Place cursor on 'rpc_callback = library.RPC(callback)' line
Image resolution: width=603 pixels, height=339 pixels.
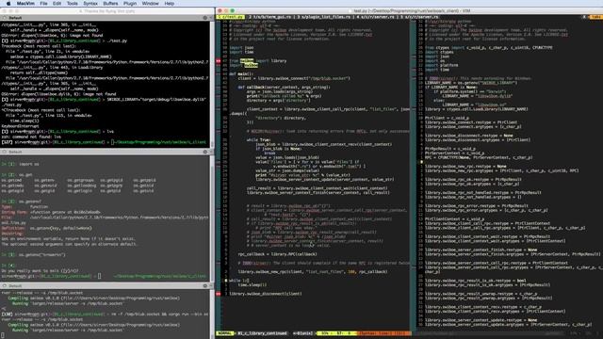(x=277, y=254)
